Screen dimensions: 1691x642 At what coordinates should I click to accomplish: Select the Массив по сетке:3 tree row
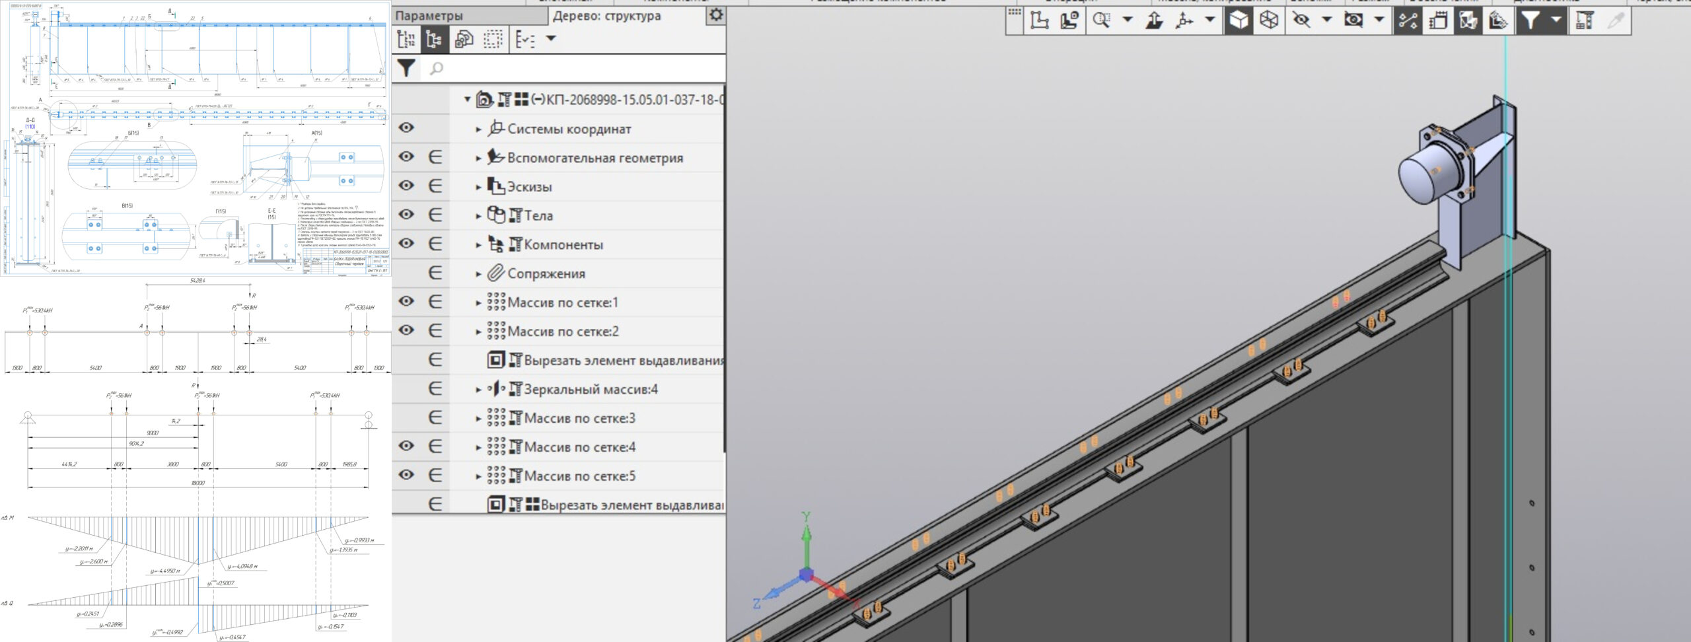(561, 418)
